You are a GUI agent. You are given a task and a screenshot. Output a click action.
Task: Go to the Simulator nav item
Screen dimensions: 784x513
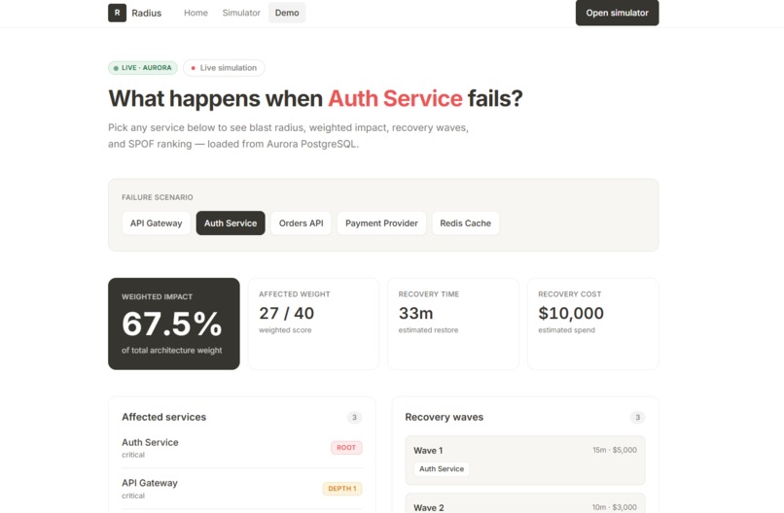pos(241,13)
